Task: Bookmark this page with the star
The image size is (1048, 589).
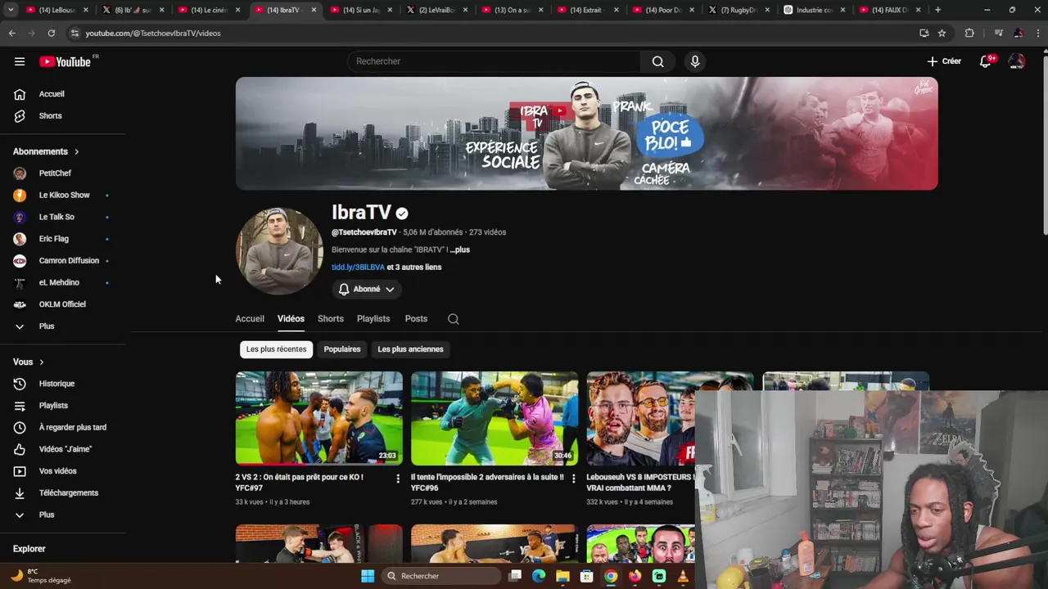Action: click(x=942, y=33)
